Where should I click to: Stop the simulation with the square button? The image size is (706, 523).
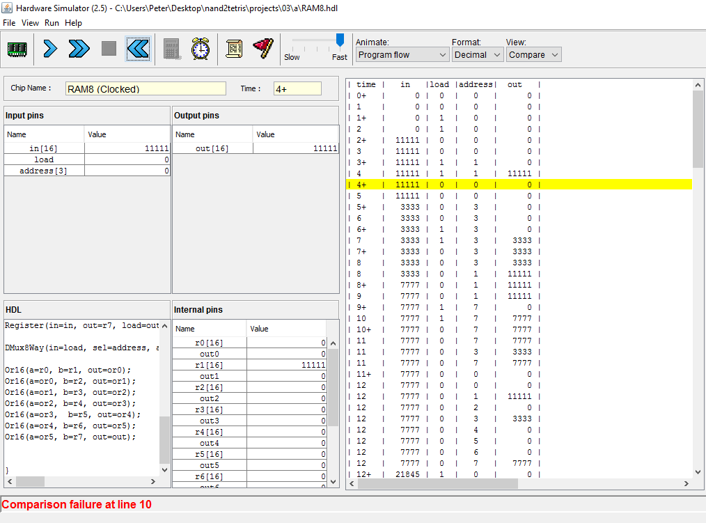click(109, 49)
